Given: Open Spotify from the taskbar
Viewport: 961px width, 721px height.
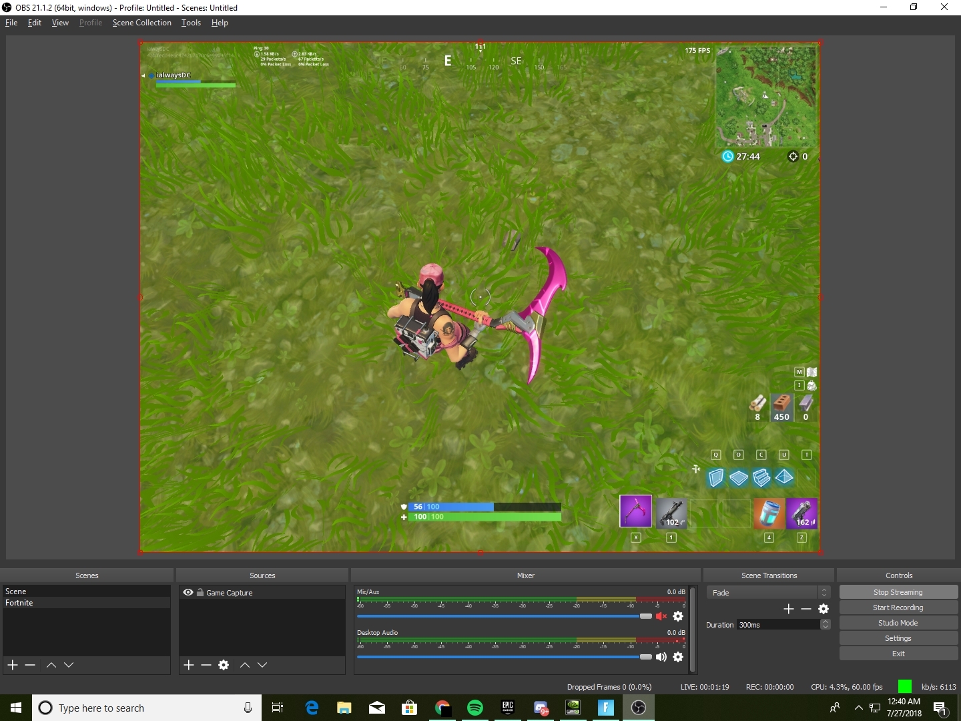Looking at the screenshot, I should (x=475, y=708).
